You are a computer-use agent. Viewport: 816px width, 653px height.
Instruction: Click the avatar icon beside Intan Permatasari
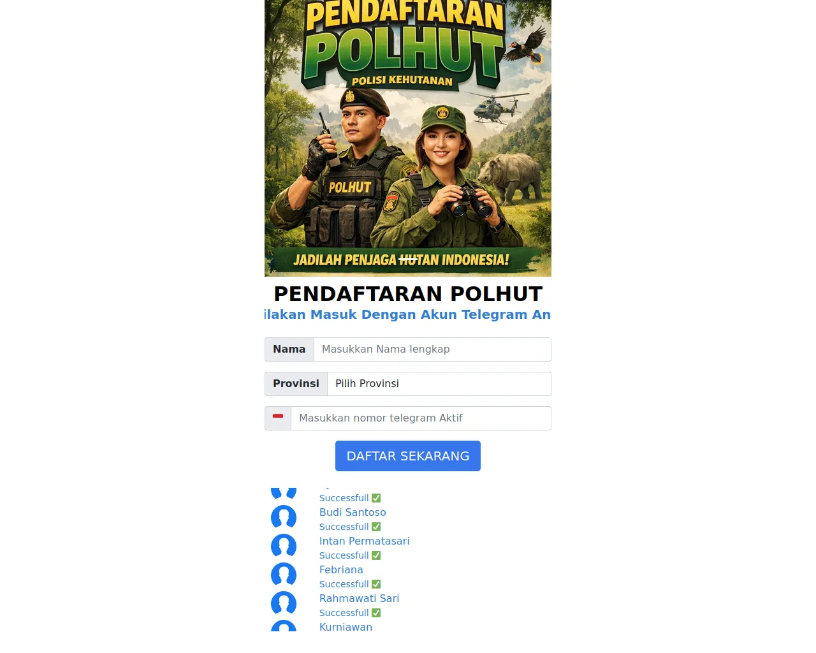tap(284, 546)
